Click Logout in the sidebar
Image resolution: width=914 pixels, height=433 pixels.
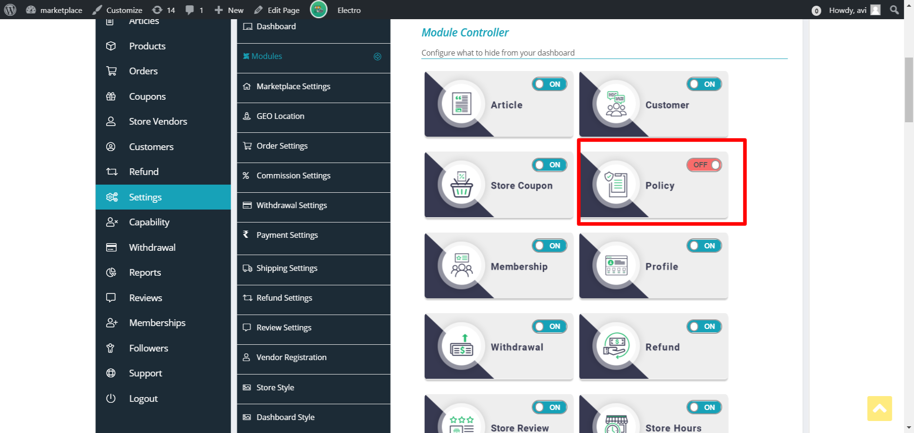tap(163, 398)
